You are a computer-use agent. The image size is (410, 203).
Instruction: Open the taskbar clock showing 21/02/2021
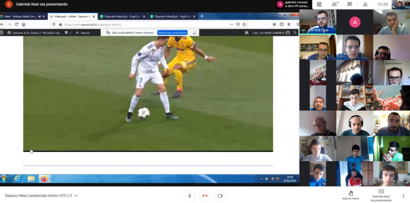[290, 179]
